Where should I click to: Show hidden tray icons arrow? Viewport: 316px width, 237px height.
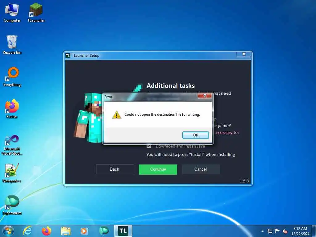point(262,231)
